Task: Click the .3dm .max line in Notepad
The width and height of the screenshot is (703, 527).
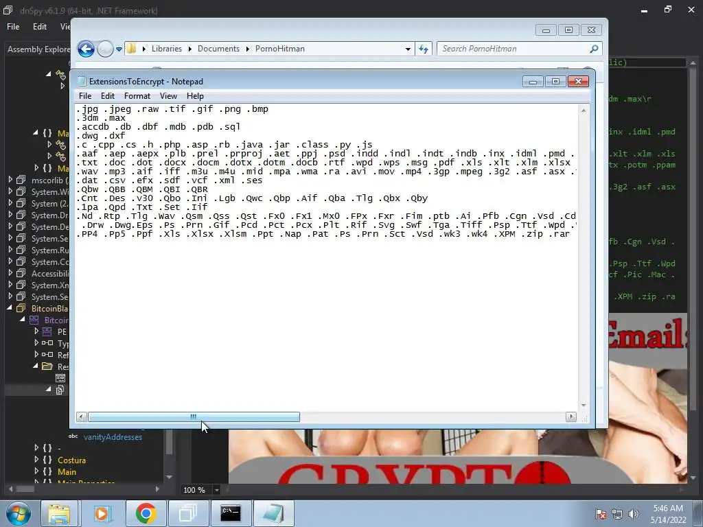Action: click(x=100, y=117)
